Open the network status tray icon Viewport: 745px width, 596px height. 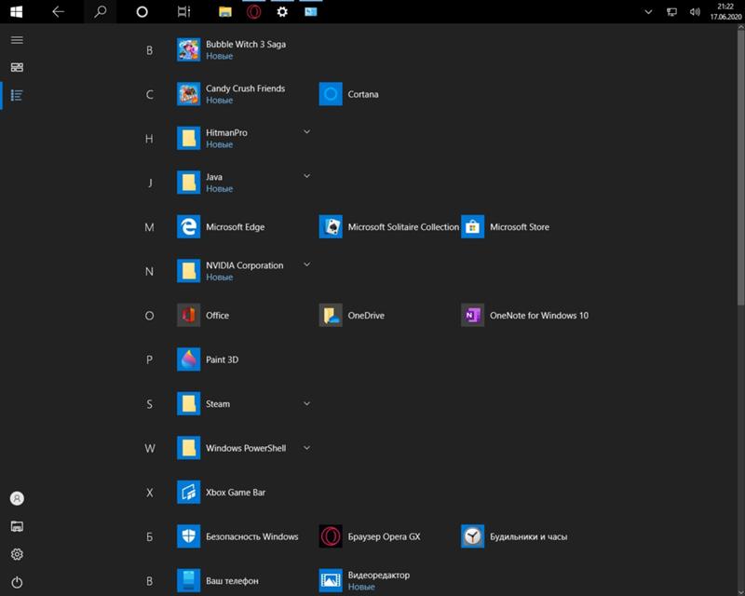coord(671,12)
